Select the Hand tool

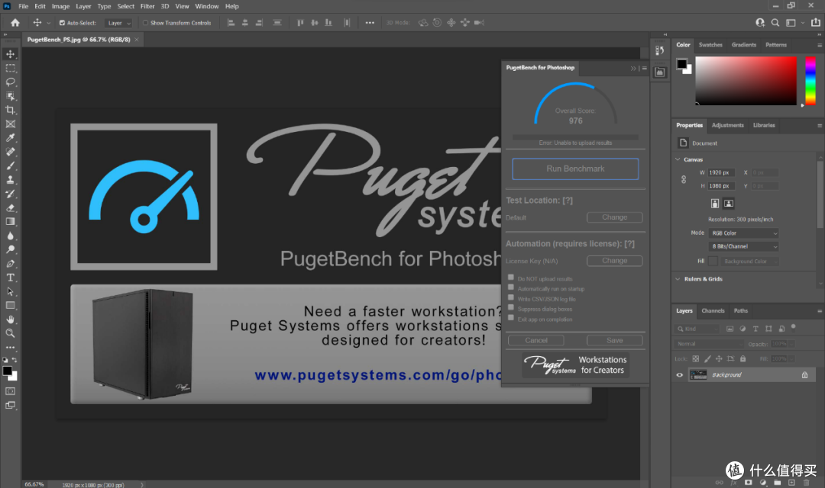pos(10,319)
